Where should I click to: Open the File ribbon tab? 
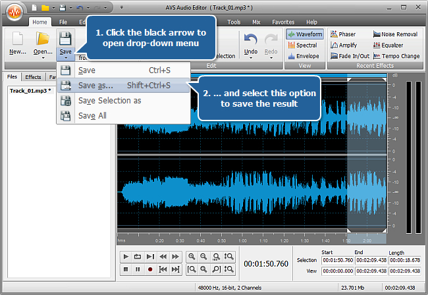coord(63,22)
